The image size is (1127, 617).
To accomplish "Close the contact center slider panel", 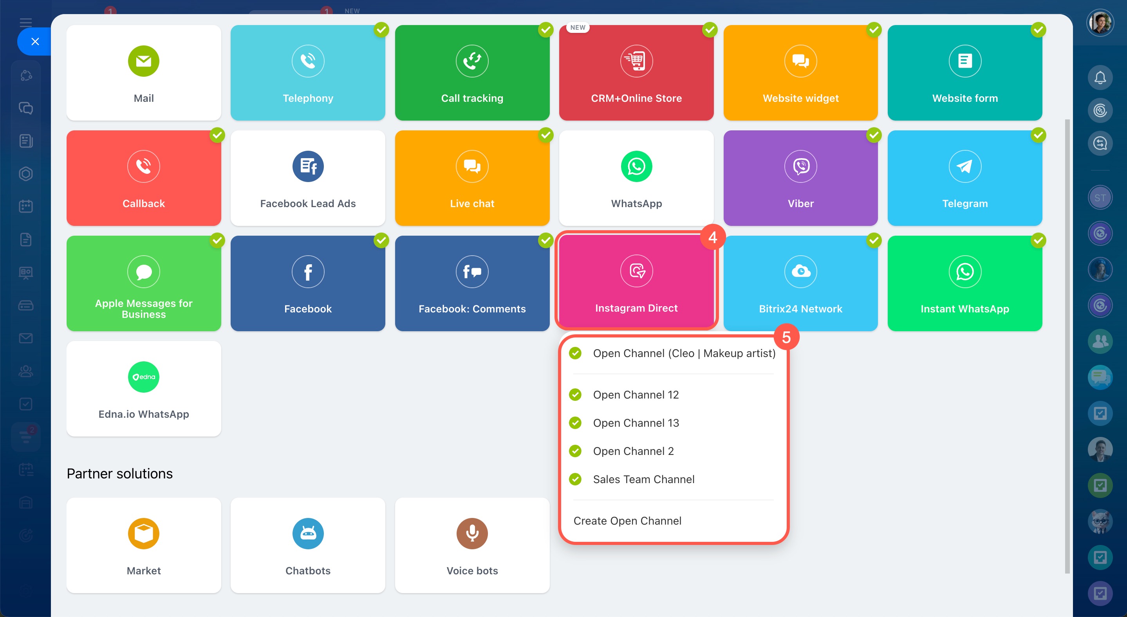I will coord(35,41).
